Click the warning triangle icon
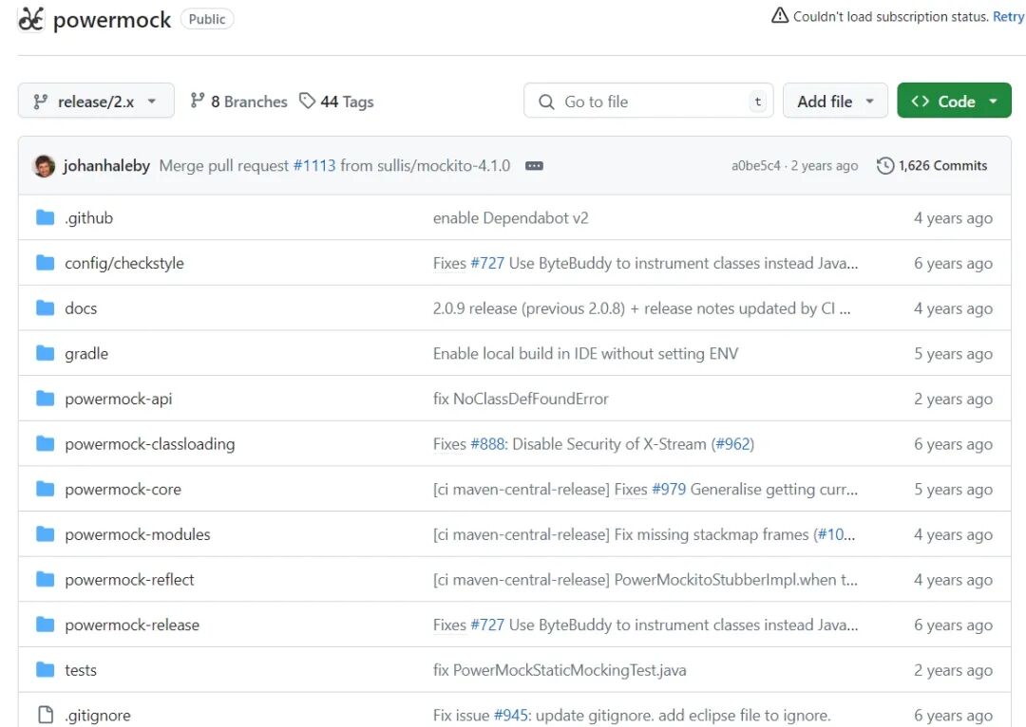The height and width of the screenshot is (727, 1026). [779, 16]
